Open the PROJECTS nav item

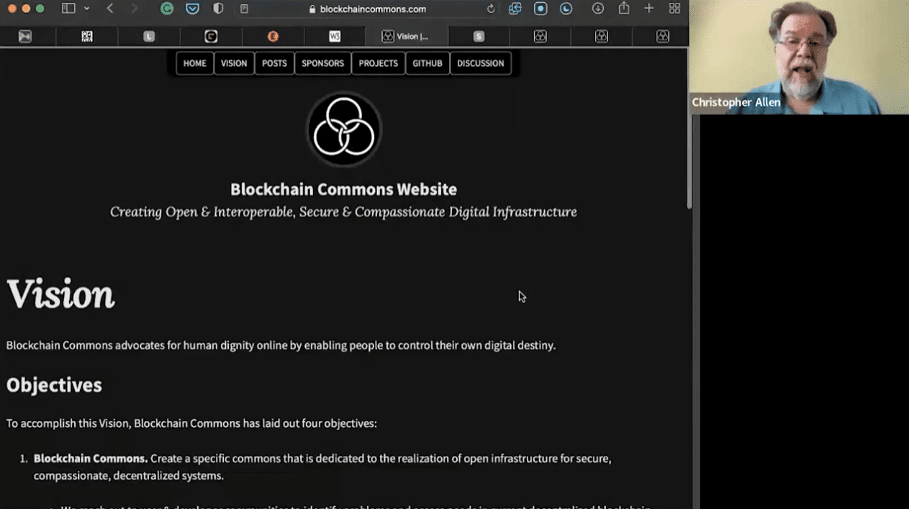click(x=378, y=63)
